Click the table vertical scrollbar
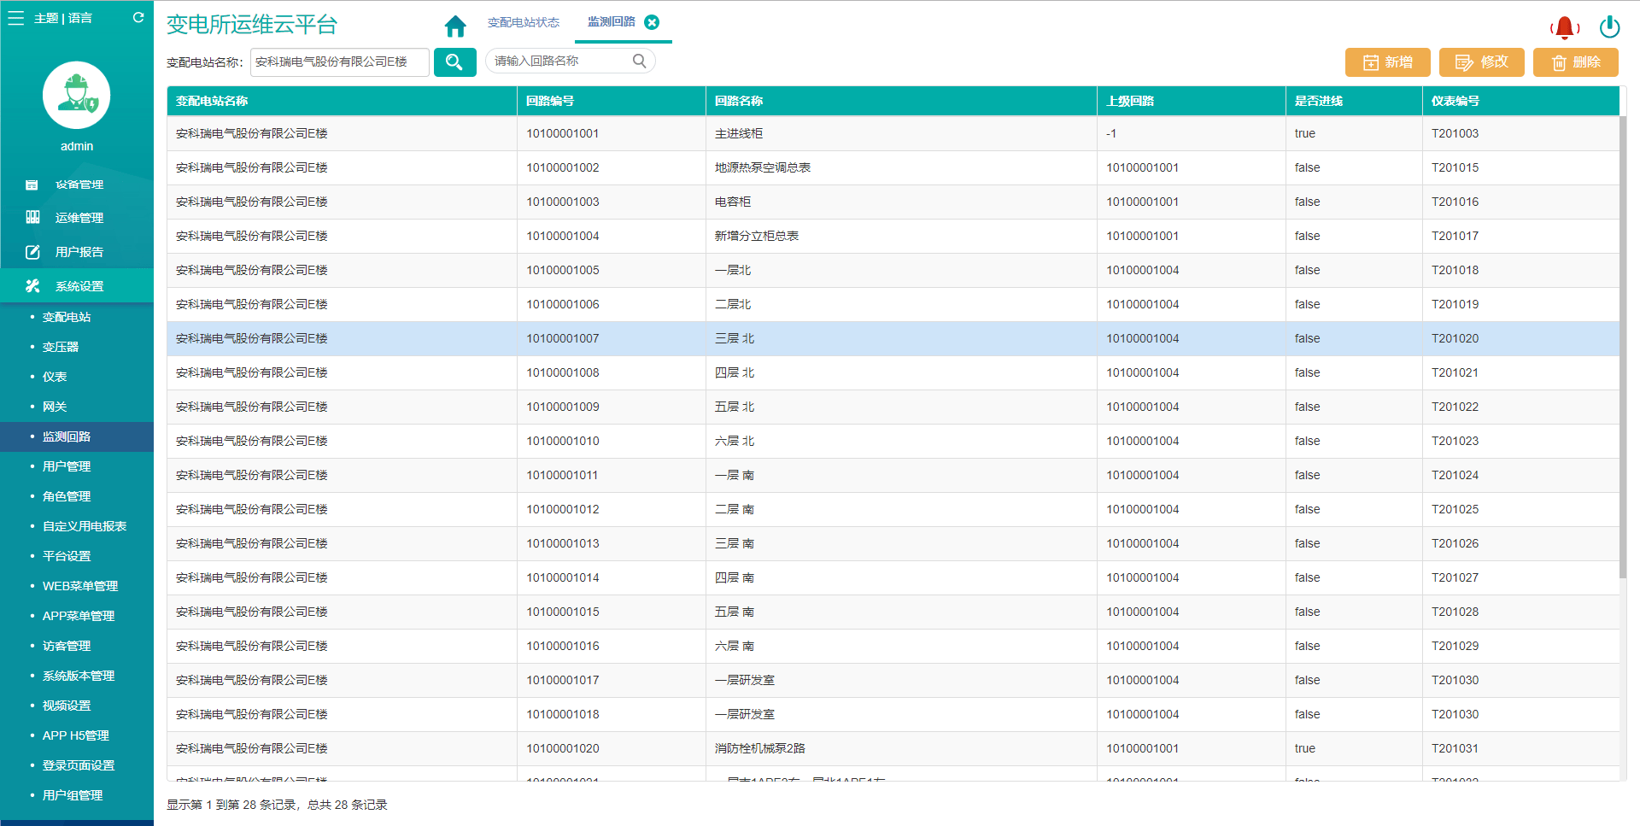1640x826 pixels. click(1623, 346)
